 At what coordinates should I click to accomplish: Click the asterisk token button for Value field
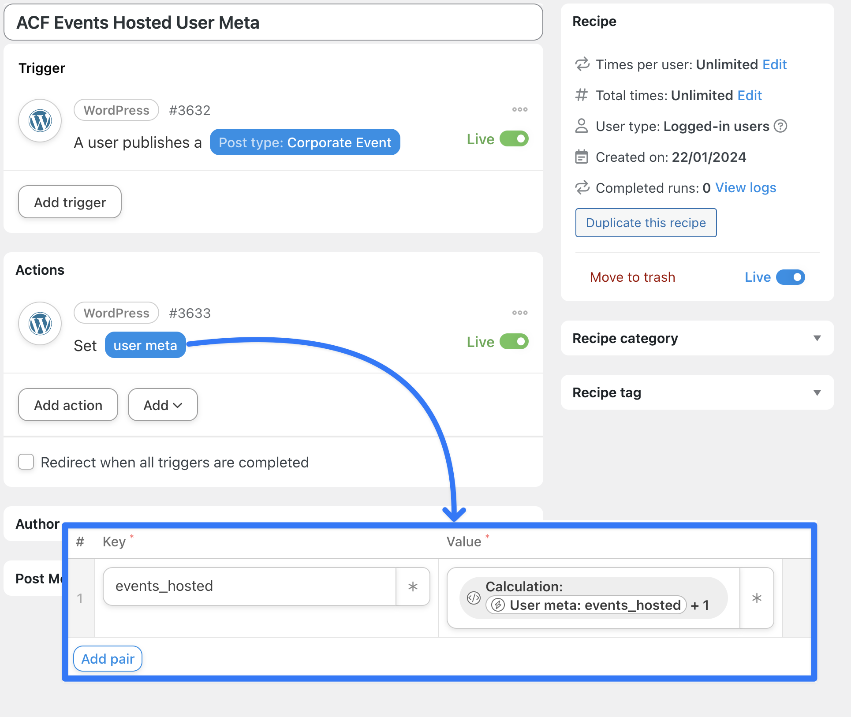pyautogui.click(x=757, y=598)
